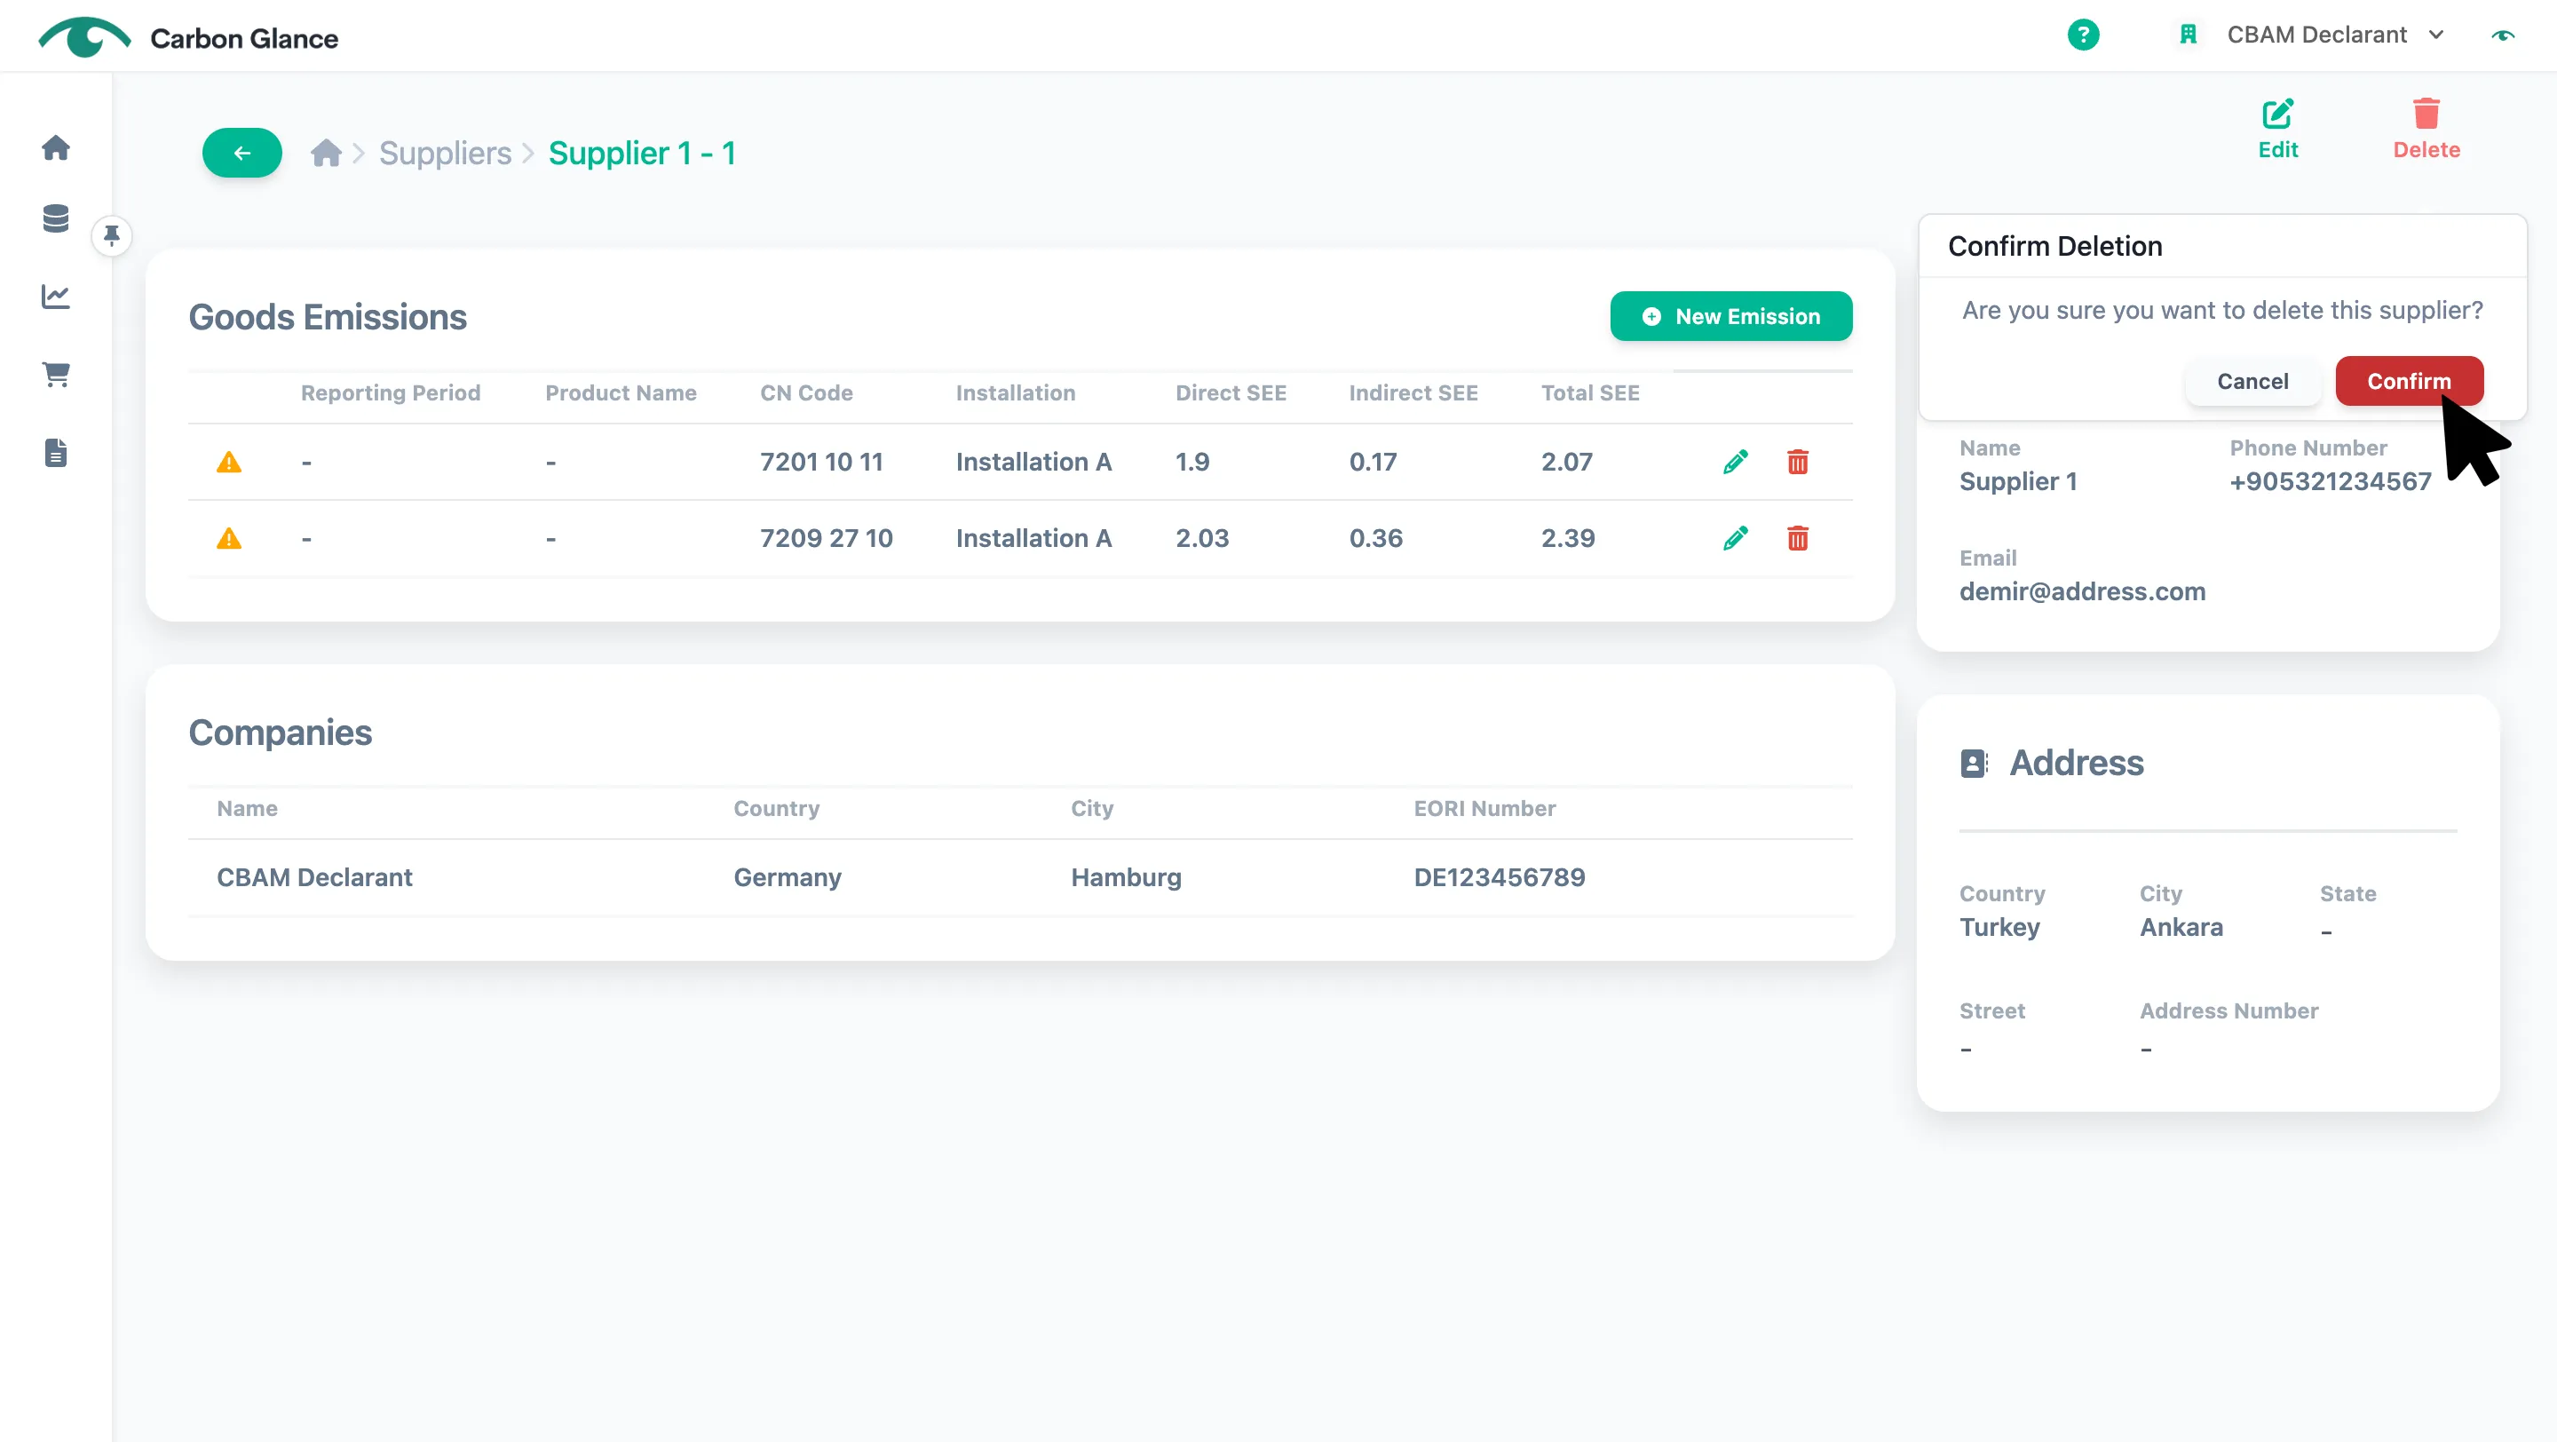Click the Companies heading
The height and width of the screenshot is (1442, 2557).
tap(280, 733)
